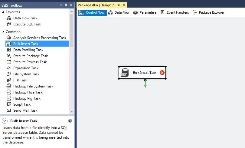Click the Bulk Insert Task toolbox icon
245x148 pixels.
[9, 44]
